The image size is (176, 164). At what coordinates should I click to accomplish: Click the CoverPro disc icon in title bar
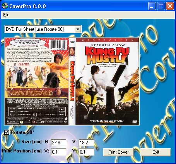coord(5,6)
